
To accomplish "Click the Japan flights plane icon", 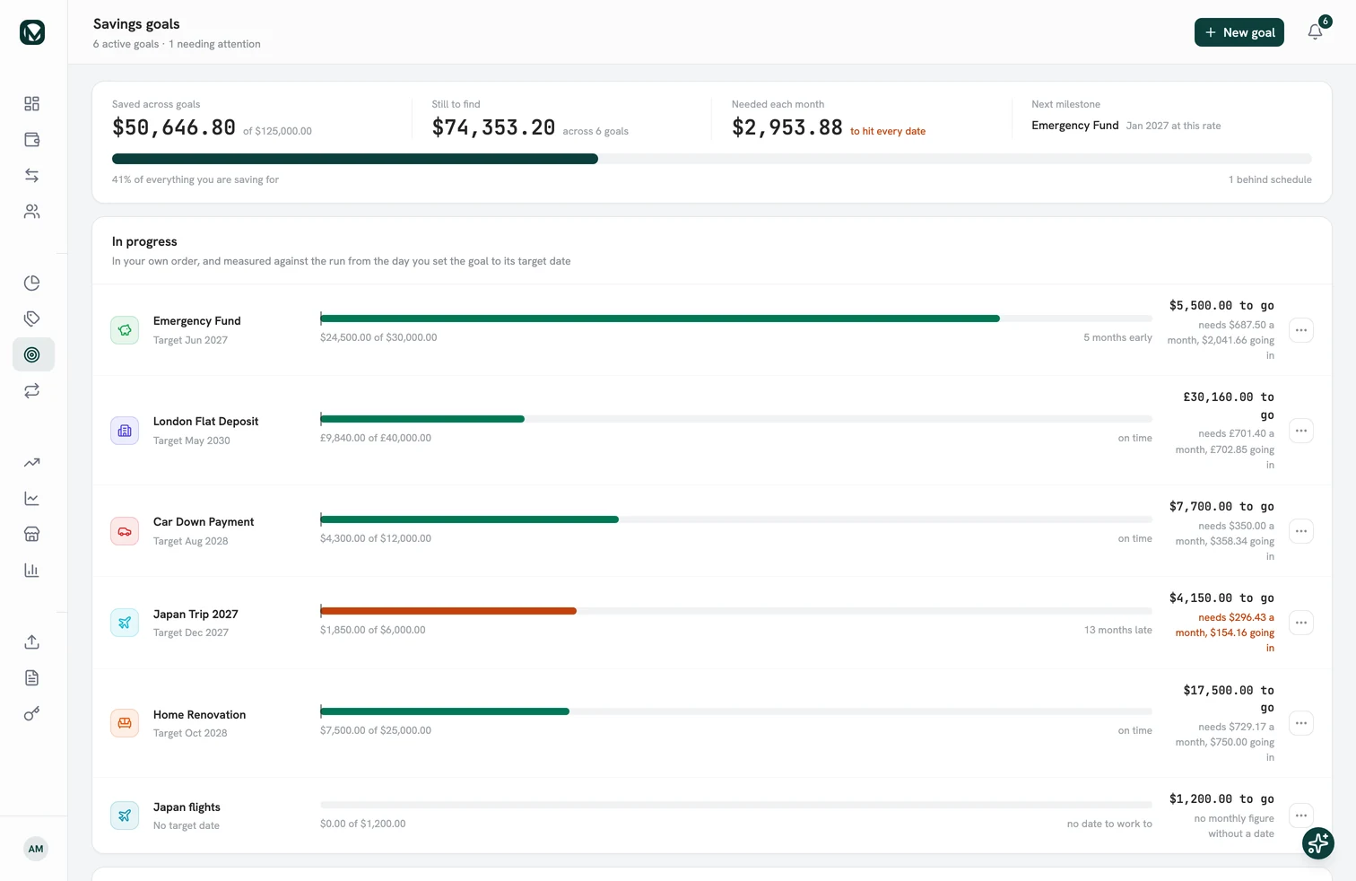I will 125,816.
